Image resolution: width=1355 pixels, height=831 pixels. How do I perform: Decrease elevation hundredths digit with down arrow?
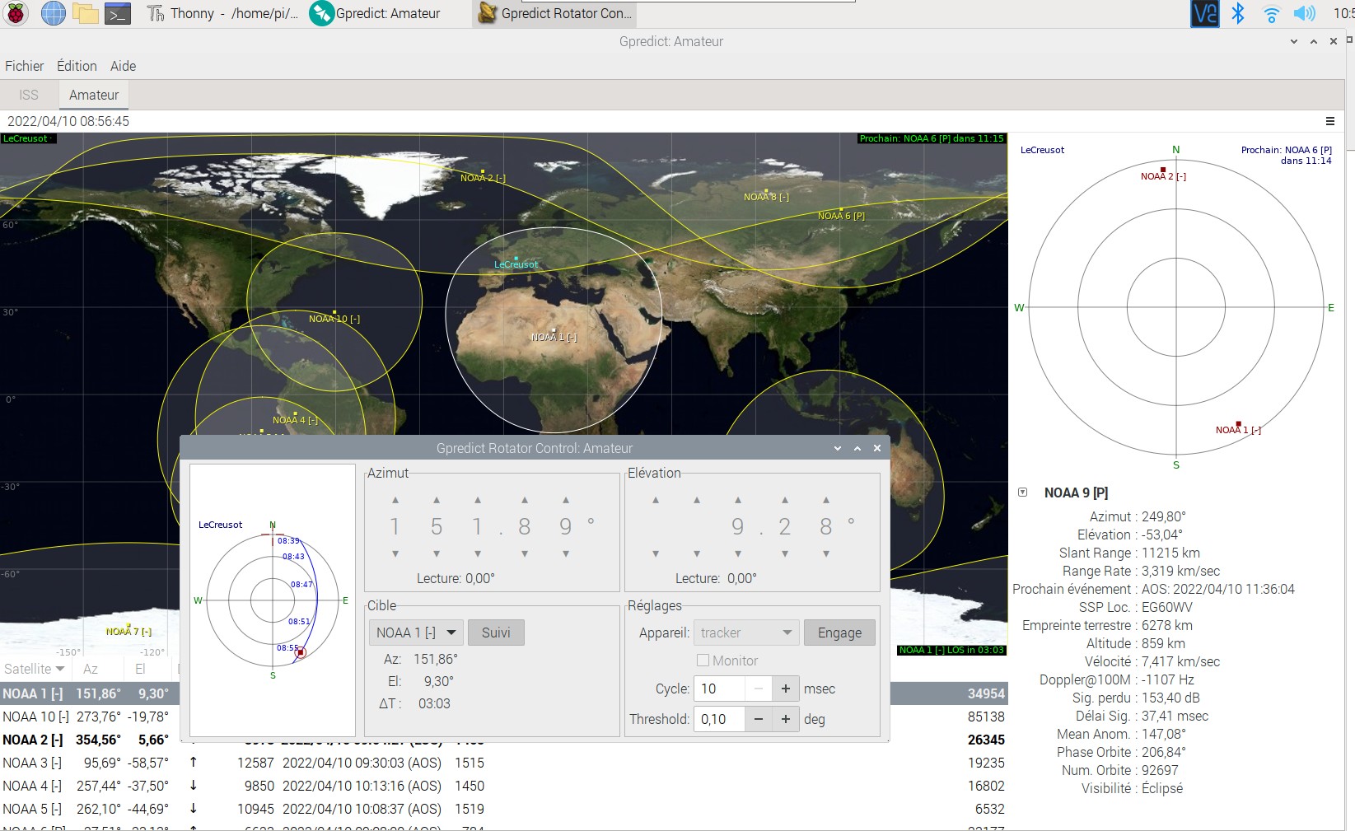click(x=826, y=553)
